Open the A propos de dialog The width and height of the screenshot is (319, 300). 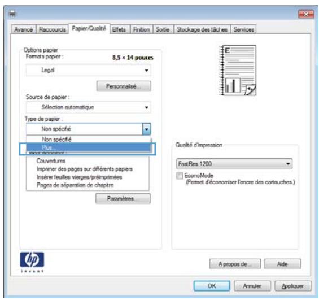pyautogui.click(x=235, y=264)
